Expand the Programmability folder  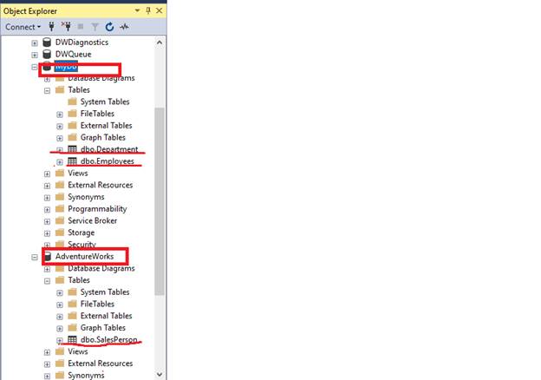[48, 210]
